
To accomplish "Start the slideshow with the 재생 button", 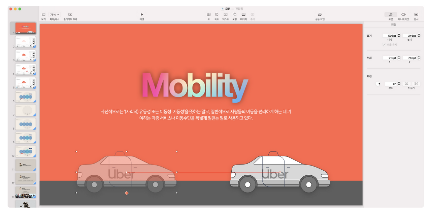I will (x=142, y=14).
